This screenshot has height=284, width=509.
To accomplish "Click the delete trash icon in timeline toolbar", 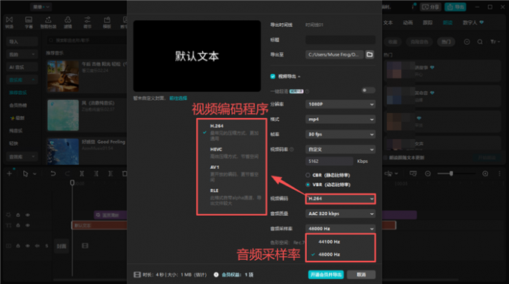I will (x=125, y=174).
